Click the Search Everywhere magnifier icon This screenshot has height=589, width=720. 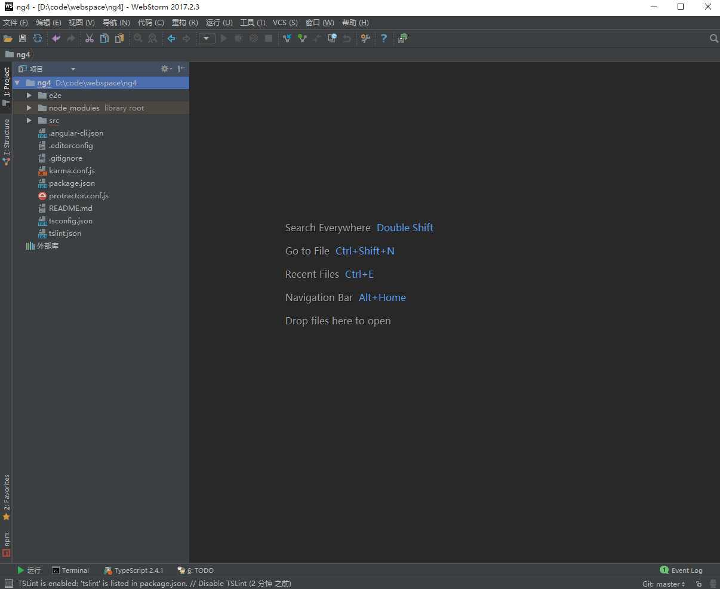click(x=713, y=38)
